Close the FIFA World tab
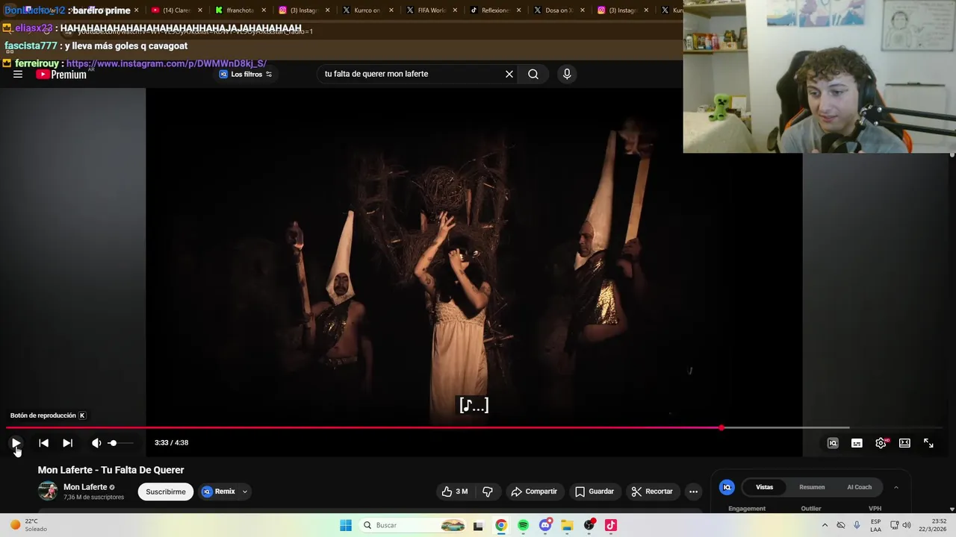Screen dimensions: 956x537 pos(455,10)
